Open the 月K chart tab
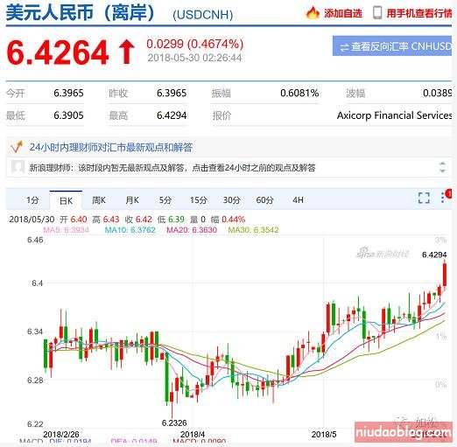The width and height of the screenshot is (457, 447). click(x=132, y=200)
